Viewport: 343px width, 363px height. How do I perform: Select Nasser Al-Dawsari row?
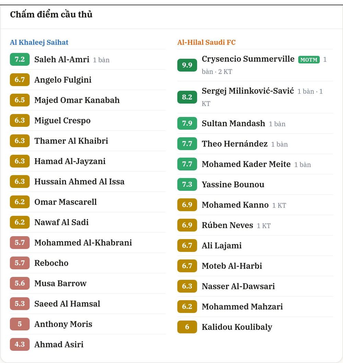tap(255, 286)
